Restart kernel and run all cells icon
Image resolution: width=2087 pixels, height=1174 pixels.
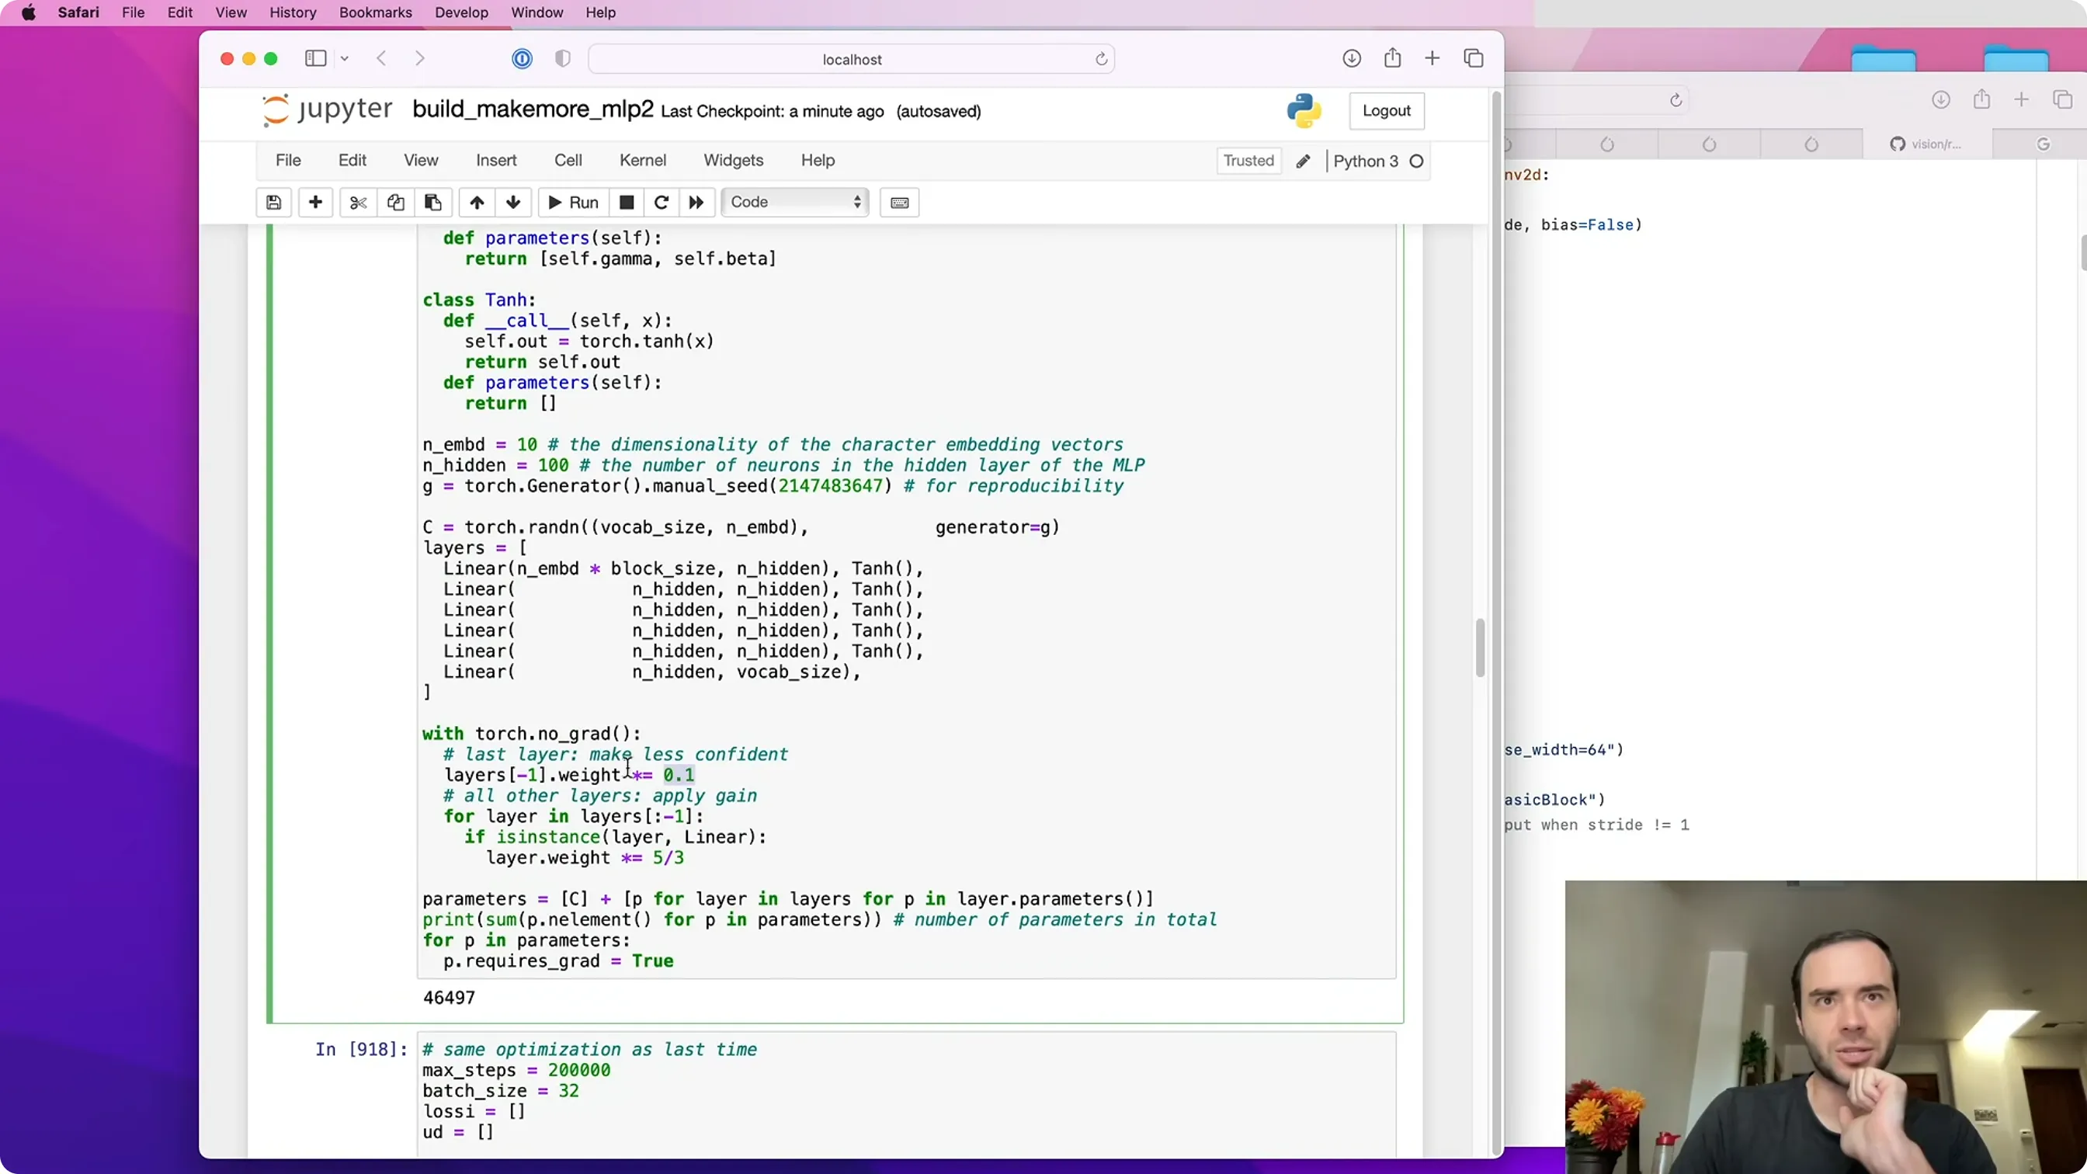click(696, 203)
